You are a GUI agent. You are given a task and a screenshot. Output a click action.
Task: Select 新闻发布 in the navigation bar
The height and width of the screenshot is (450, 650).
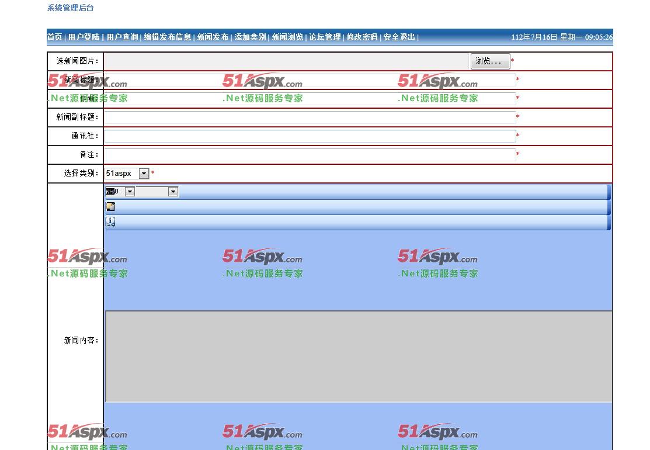pos(213,37)
